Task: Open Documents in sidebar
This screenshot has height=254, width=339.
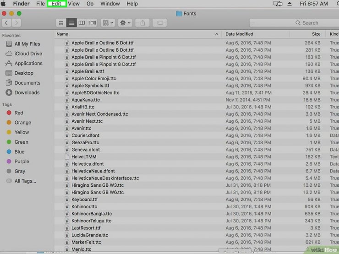Action: click(x=27, y=83)
